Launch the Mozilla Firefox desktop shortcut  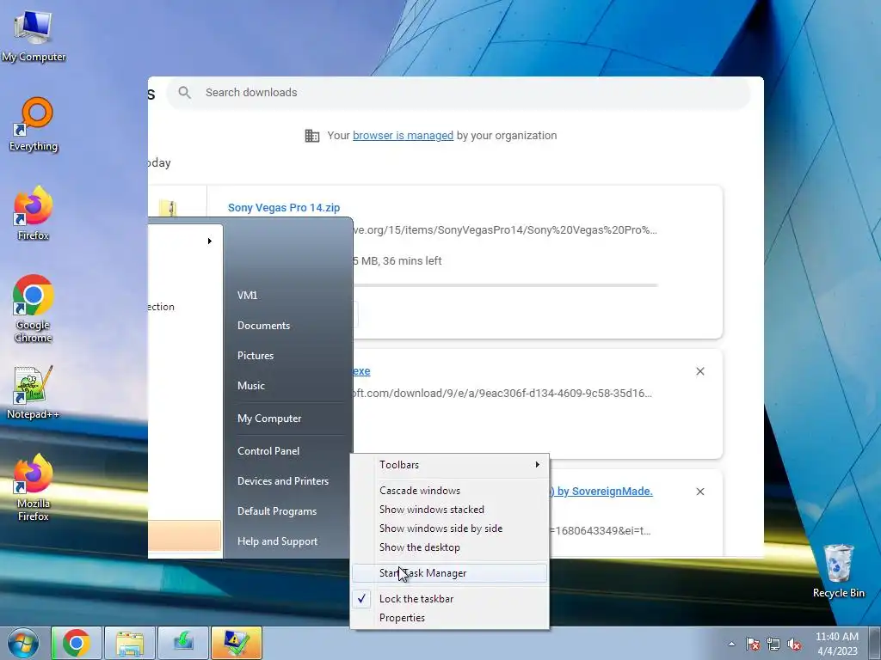point(34,487)
